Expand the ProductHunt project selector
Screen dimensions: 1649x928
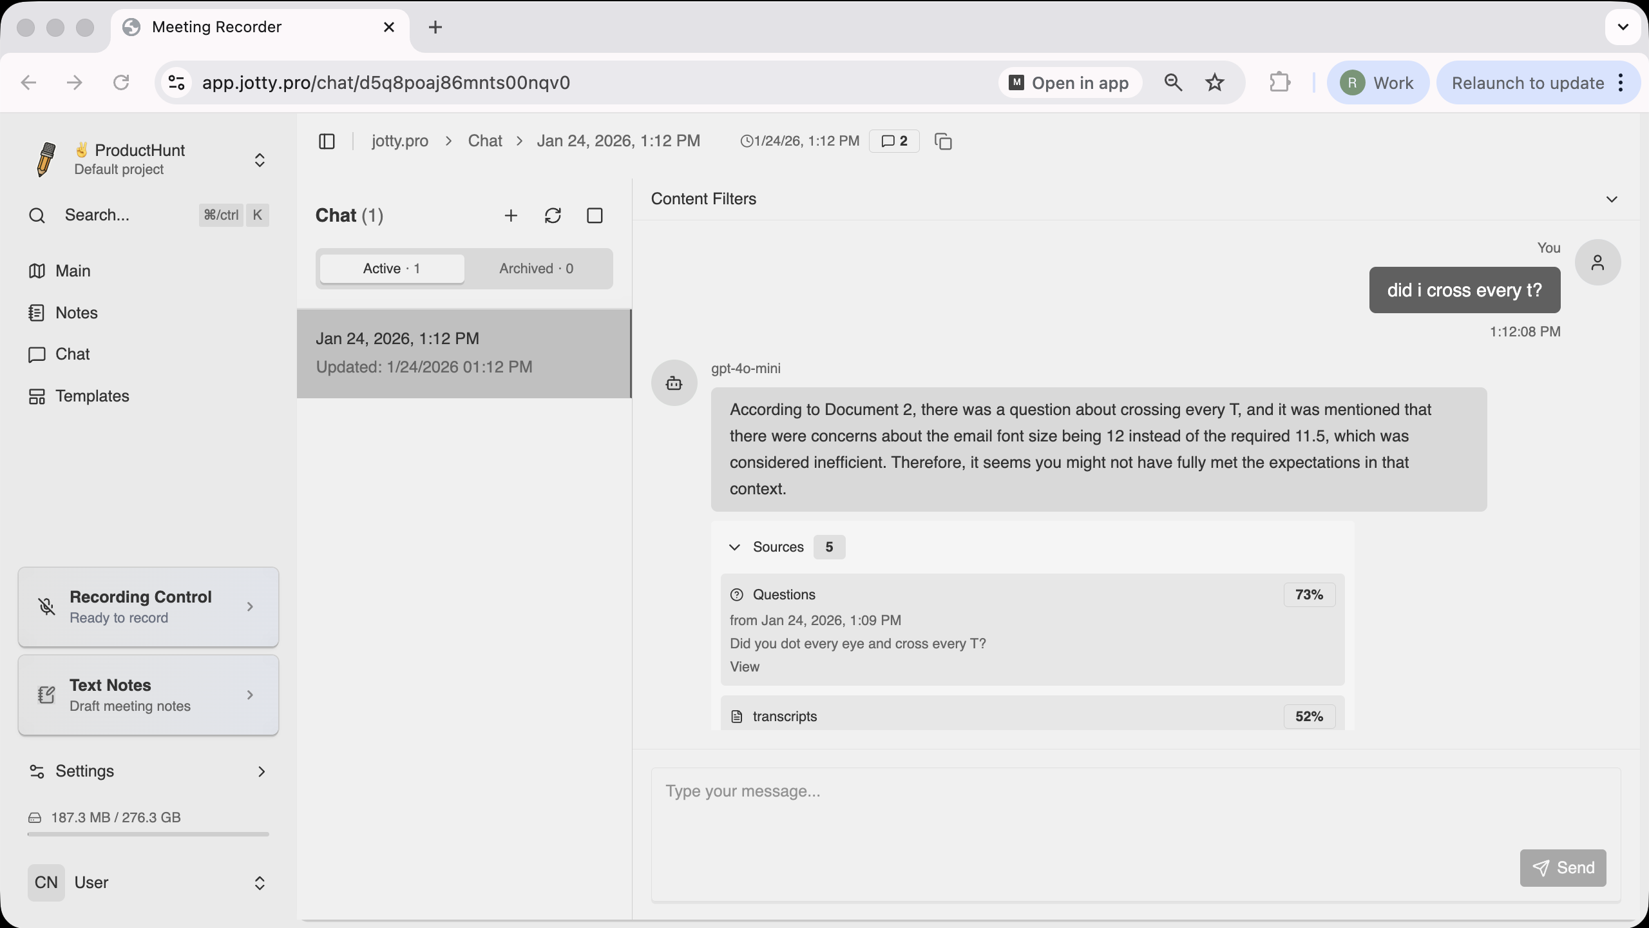[x=259, y=159]
